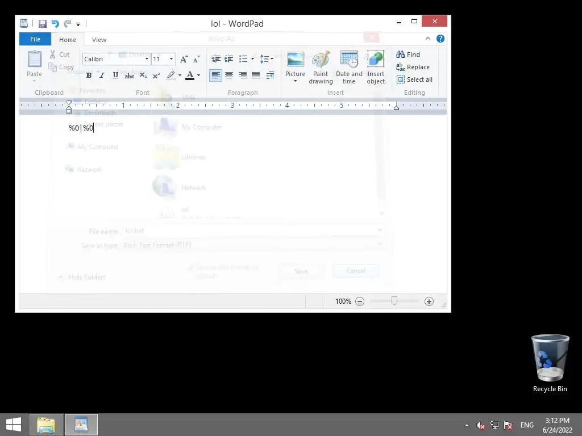Open highlight color dropdown arrow

coord(180,76)
